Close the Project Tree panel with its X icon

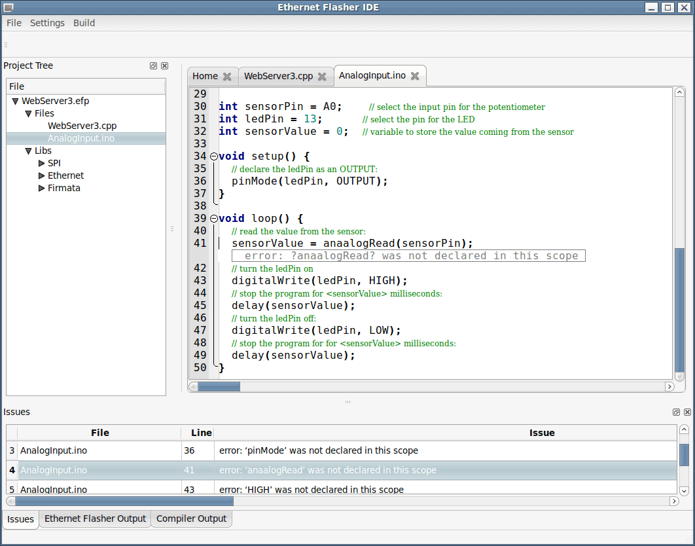[x=164, y=65]
